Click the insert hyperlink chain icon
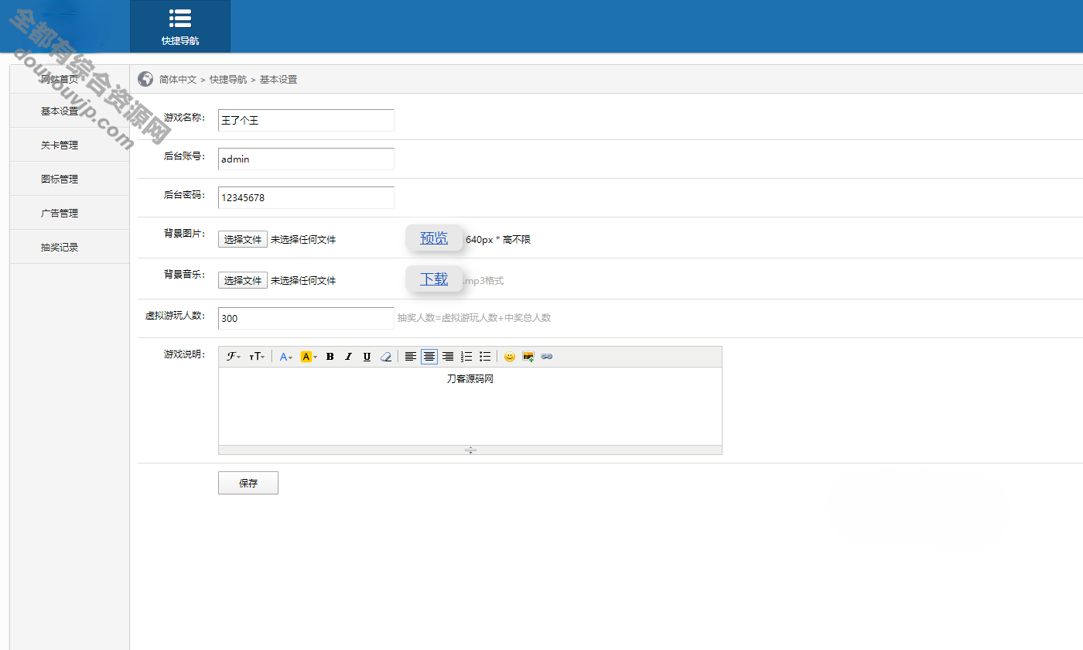The height and width of the screenshot is (650, 1083). [x=547, y=357]
